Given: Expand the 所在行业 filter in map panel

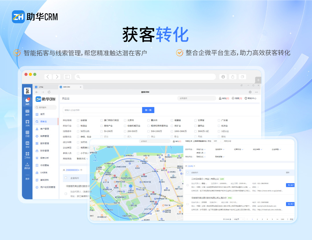Looking at the screenshot, I should pyautogui.click(x=201, y=149).
